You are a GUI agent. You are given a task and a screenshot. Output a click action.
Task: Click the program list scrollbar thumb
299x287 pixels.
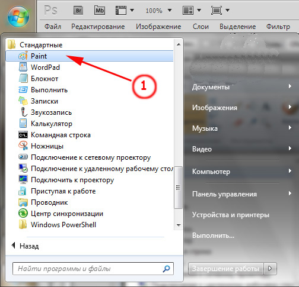point(178,187)
